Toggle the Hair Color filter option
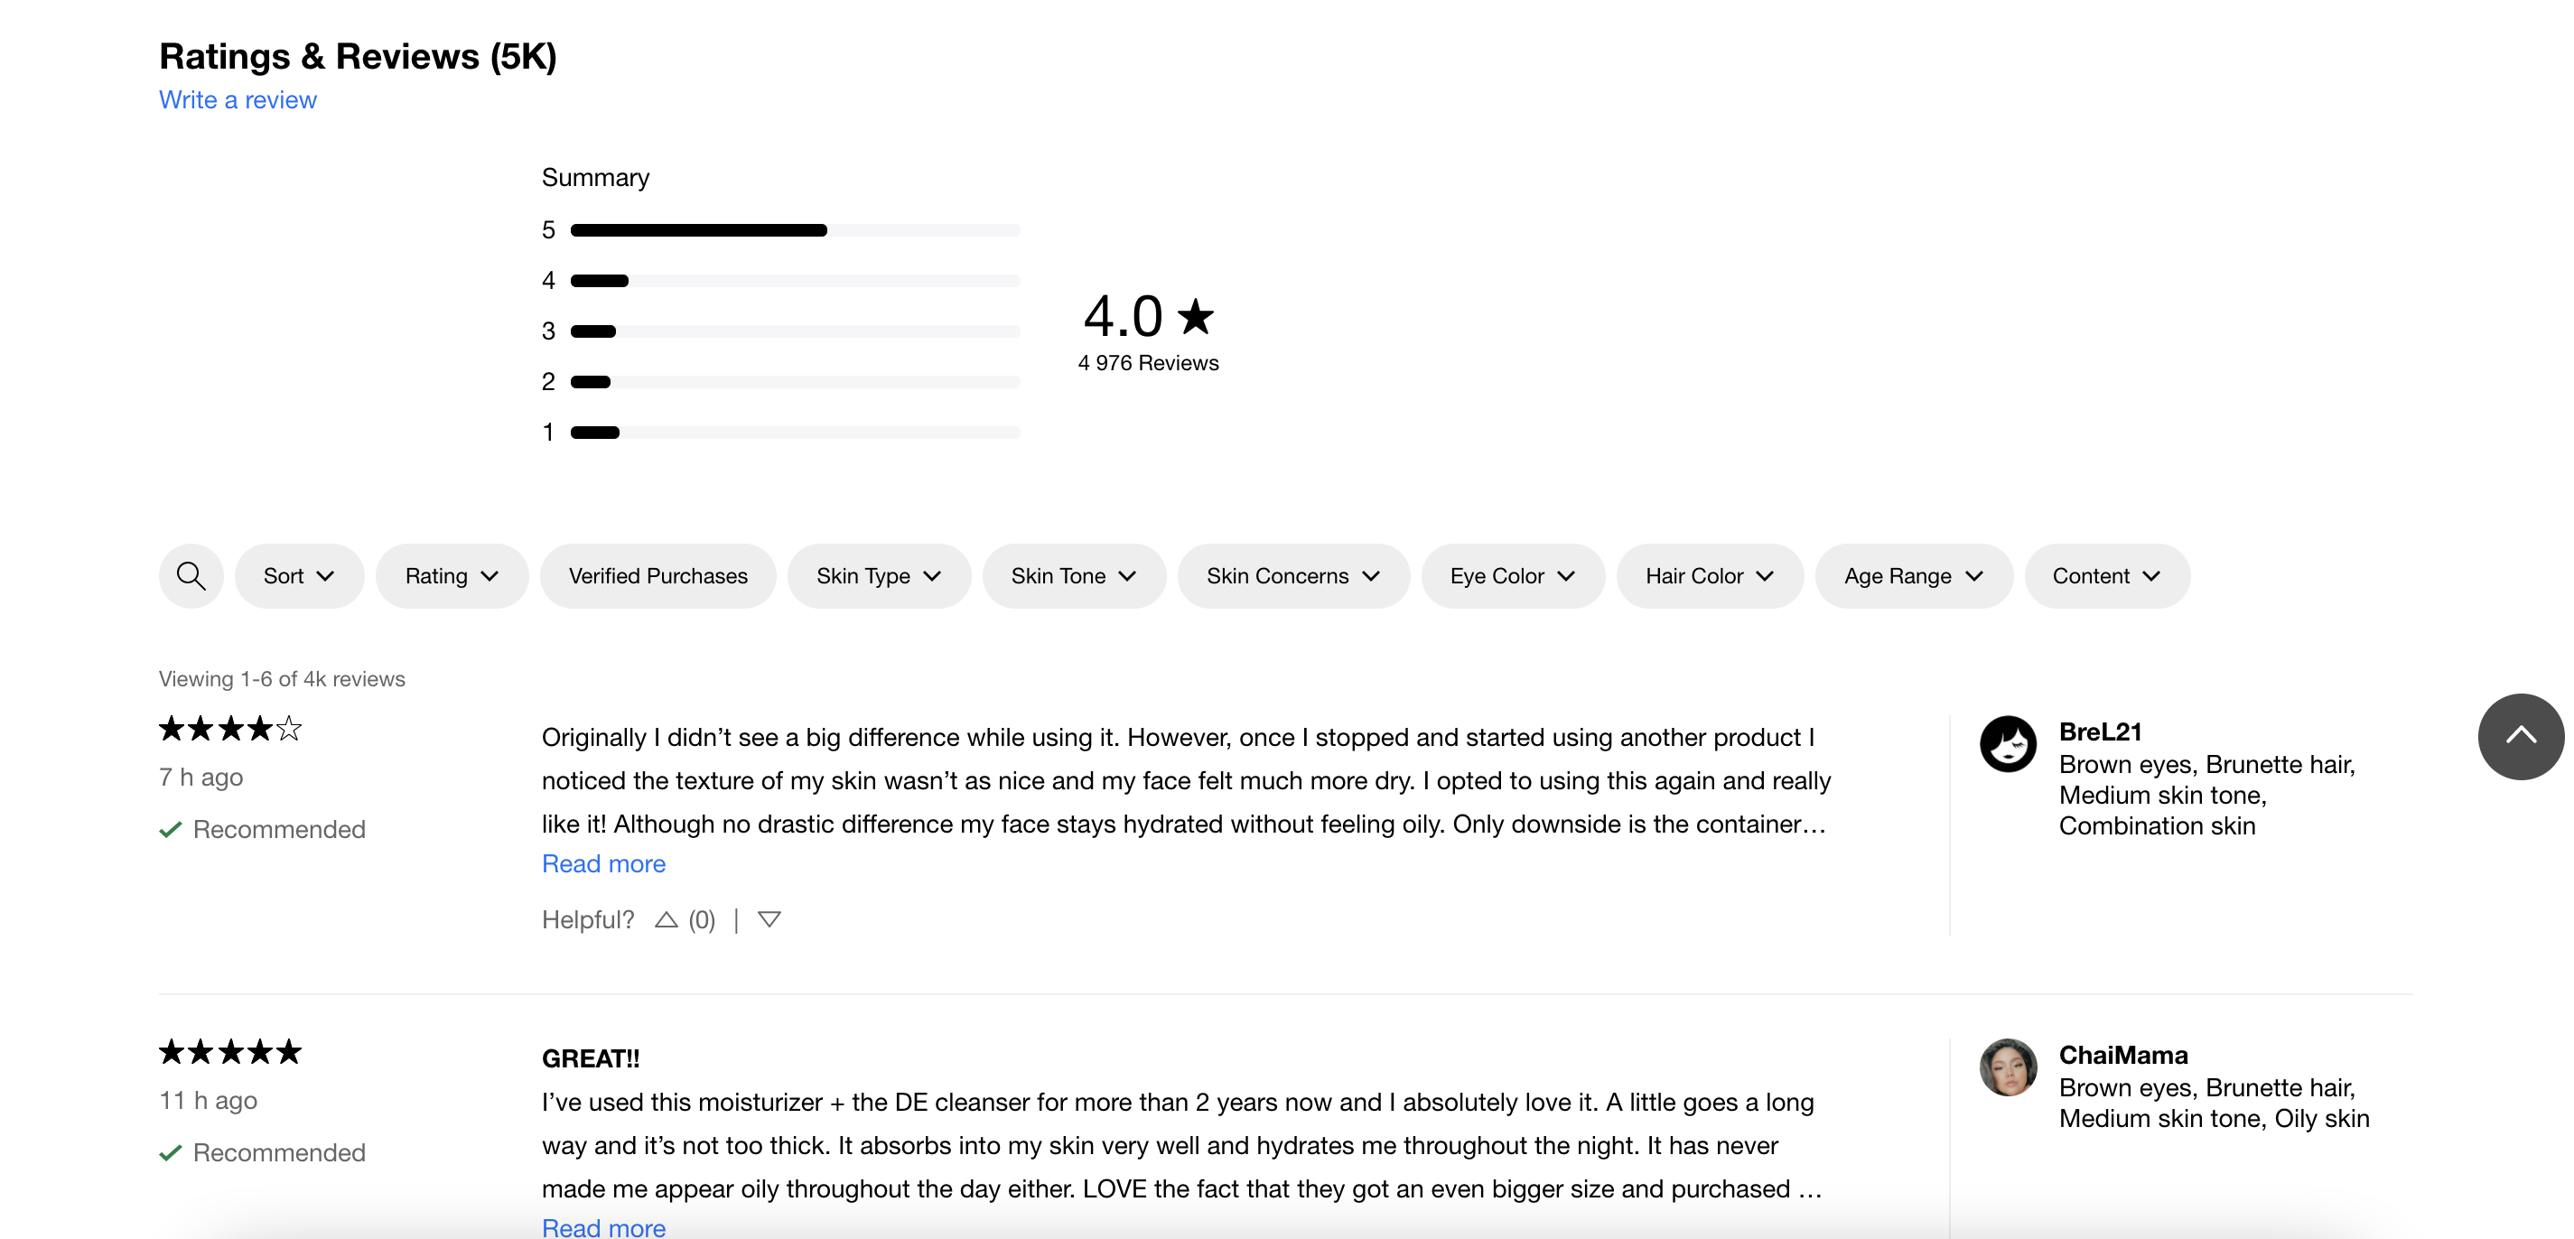The image size is (2574, 1239). [1707, 574]
